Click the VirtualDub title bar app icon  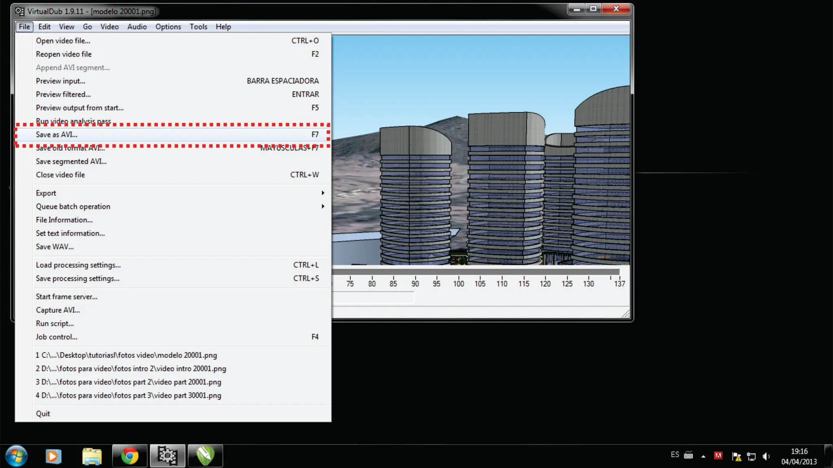19,11
